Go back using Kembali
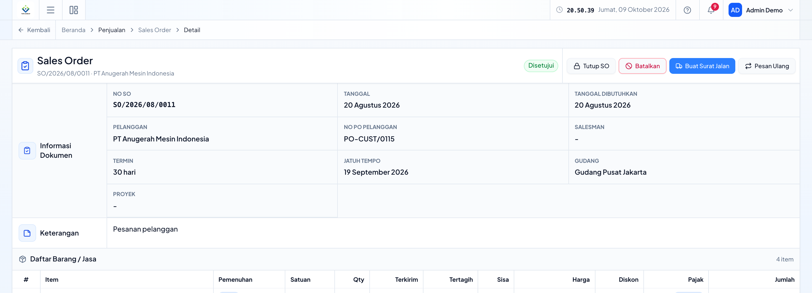This screenshot has height=293, width=812. tap(34, 30)
